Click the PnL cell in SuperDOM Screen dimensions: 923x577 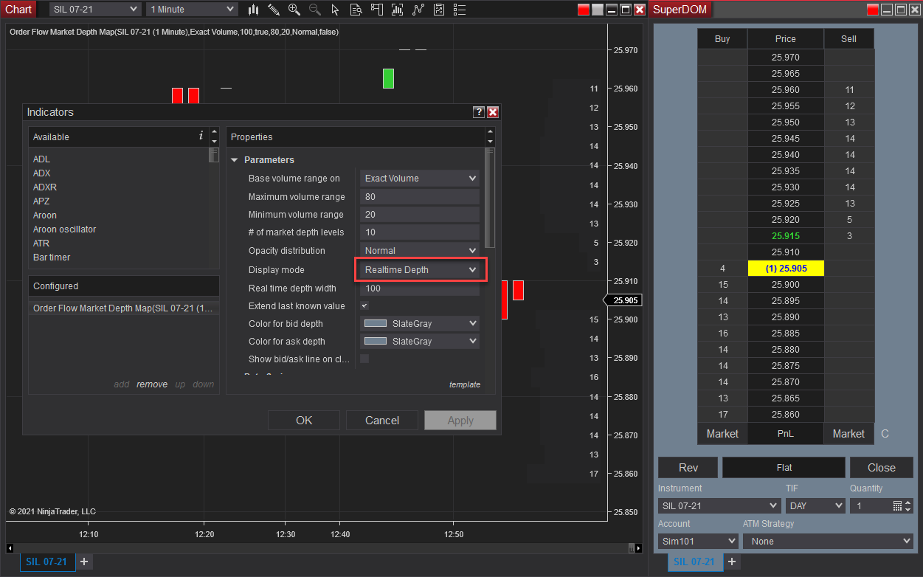[786, 434]
